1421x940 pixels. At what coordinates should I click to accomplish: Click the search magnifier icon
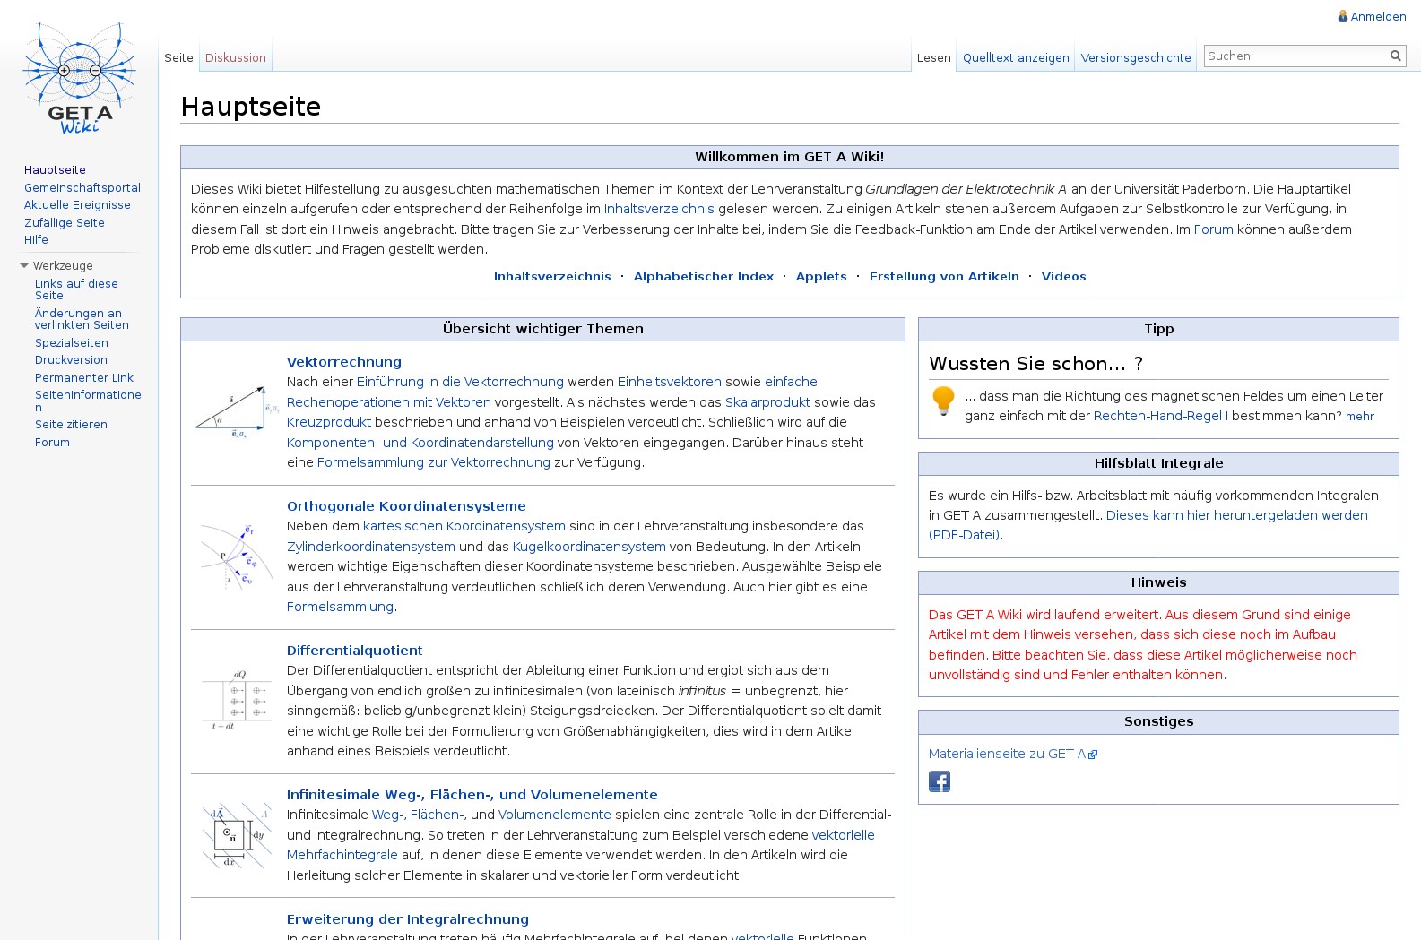coord(1395,56)
